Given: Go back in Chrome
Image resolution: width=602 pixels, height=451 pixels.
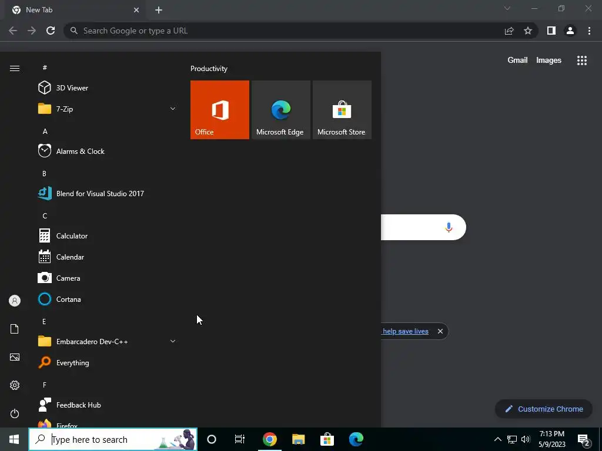Looking at the screenshot, I should click(x=13, y=31).
